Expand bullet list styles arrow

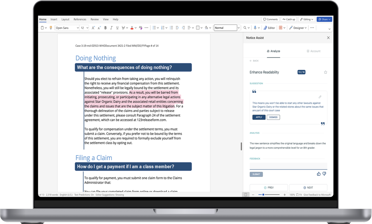(x=158, y=28)
